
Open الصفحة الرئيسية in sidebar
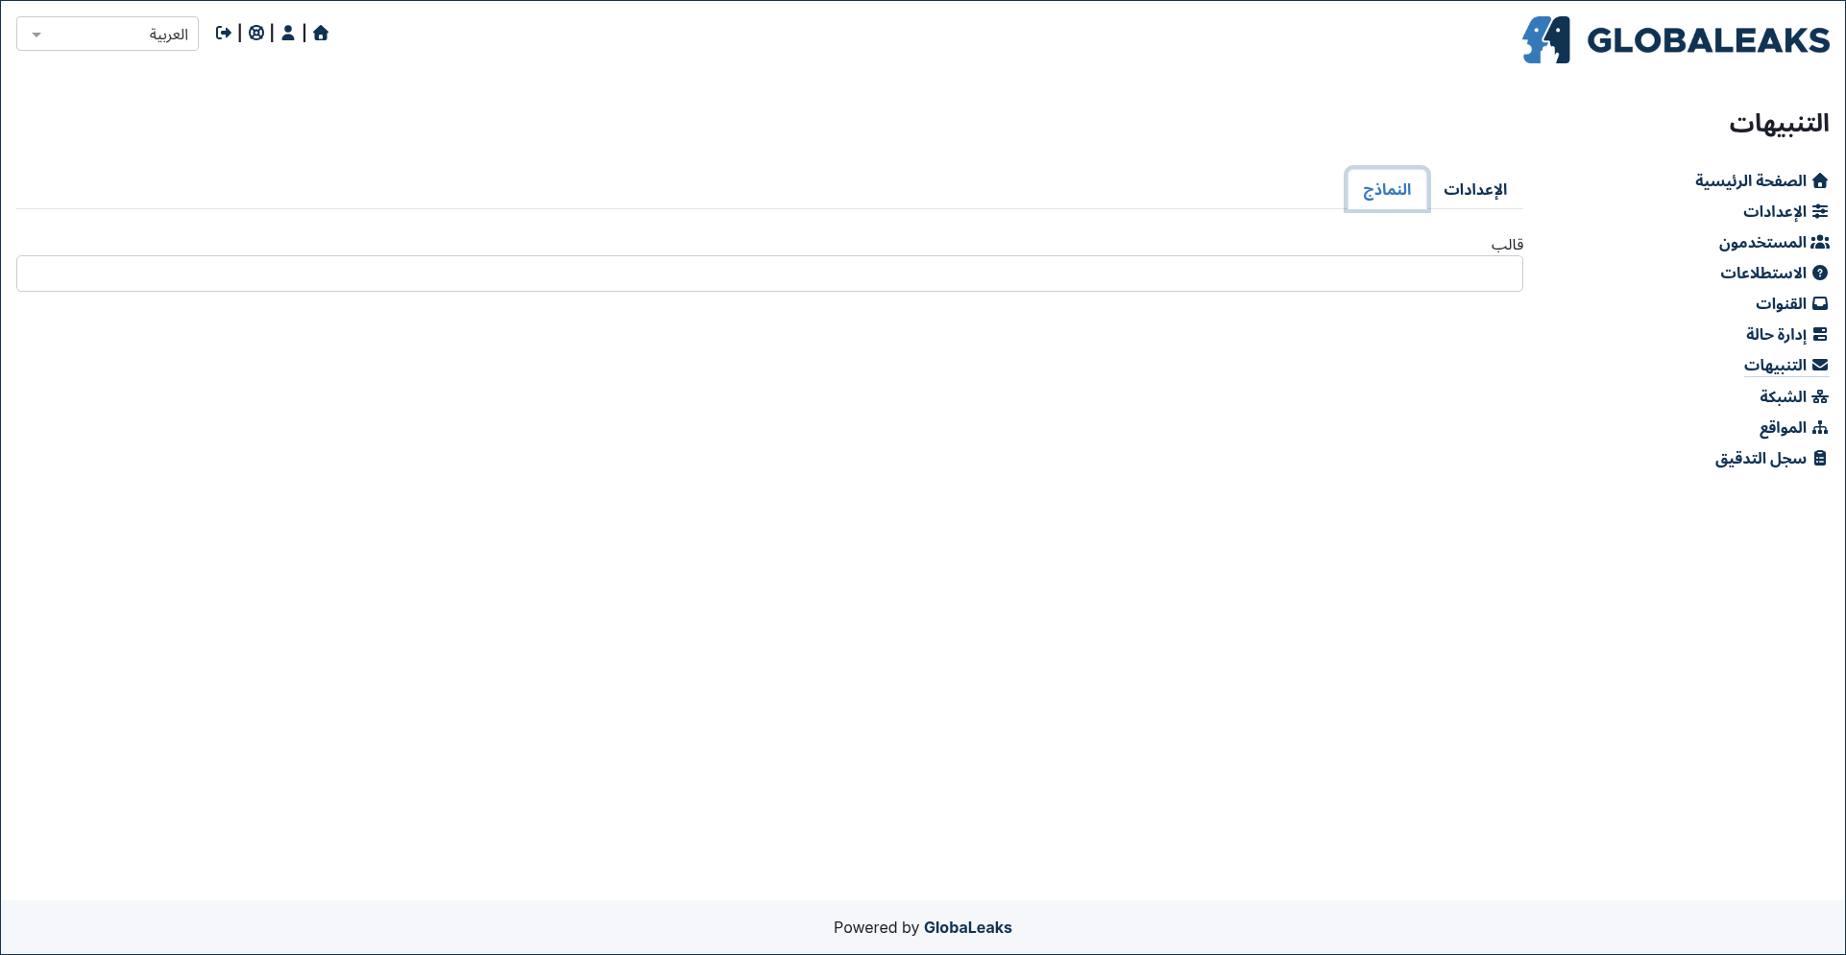tap(1761, 180)
